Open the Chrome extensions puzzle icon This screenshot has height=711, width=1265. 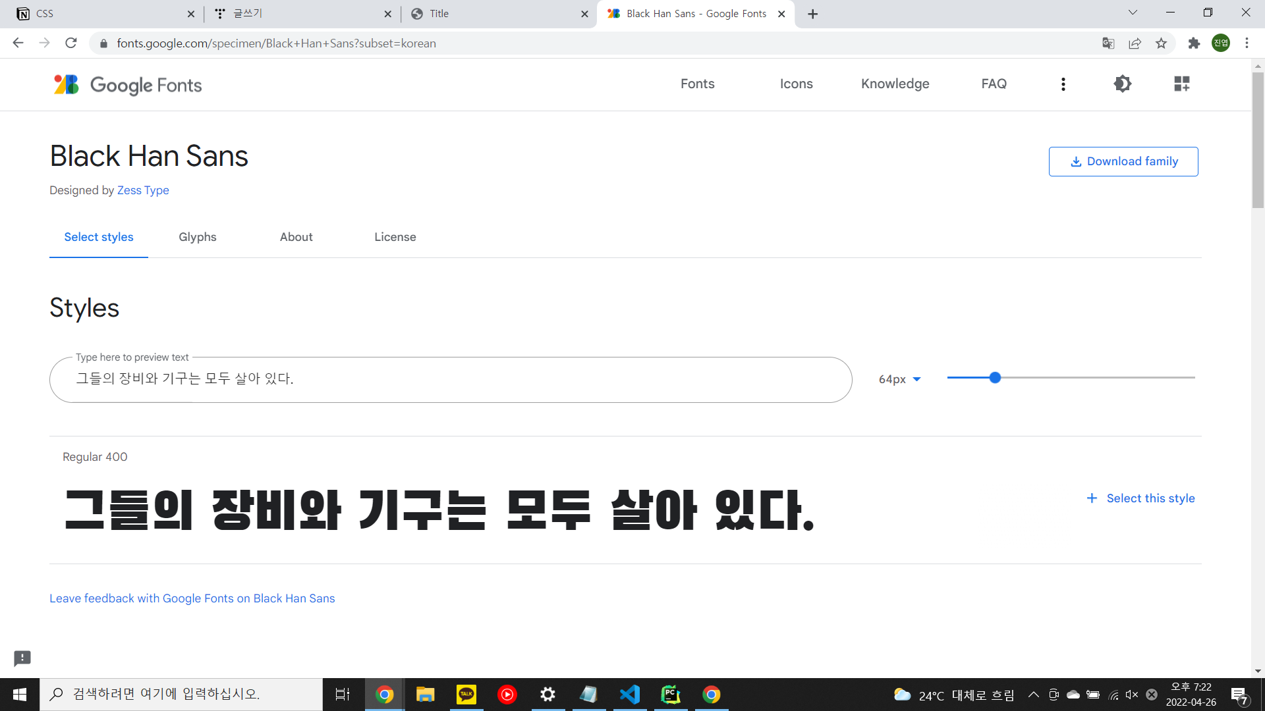click(1194, 43)
